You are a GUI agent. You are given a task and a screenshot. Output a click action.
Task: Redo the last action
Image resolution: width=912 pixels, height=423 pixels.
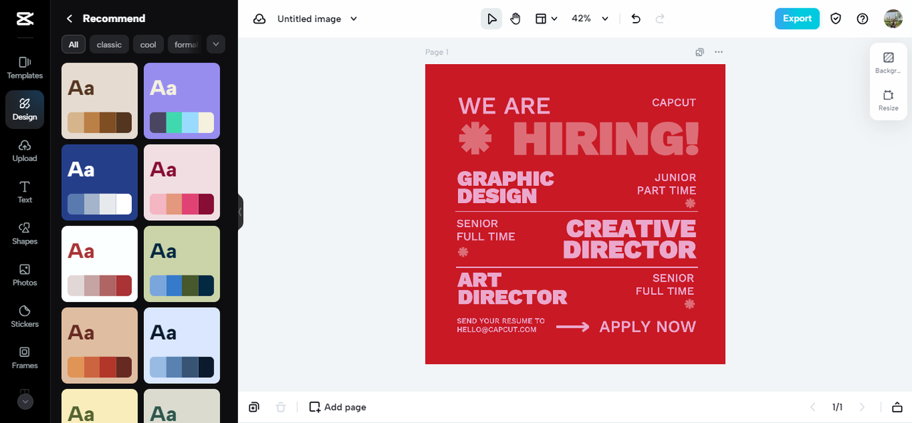(x=660, y=19)
